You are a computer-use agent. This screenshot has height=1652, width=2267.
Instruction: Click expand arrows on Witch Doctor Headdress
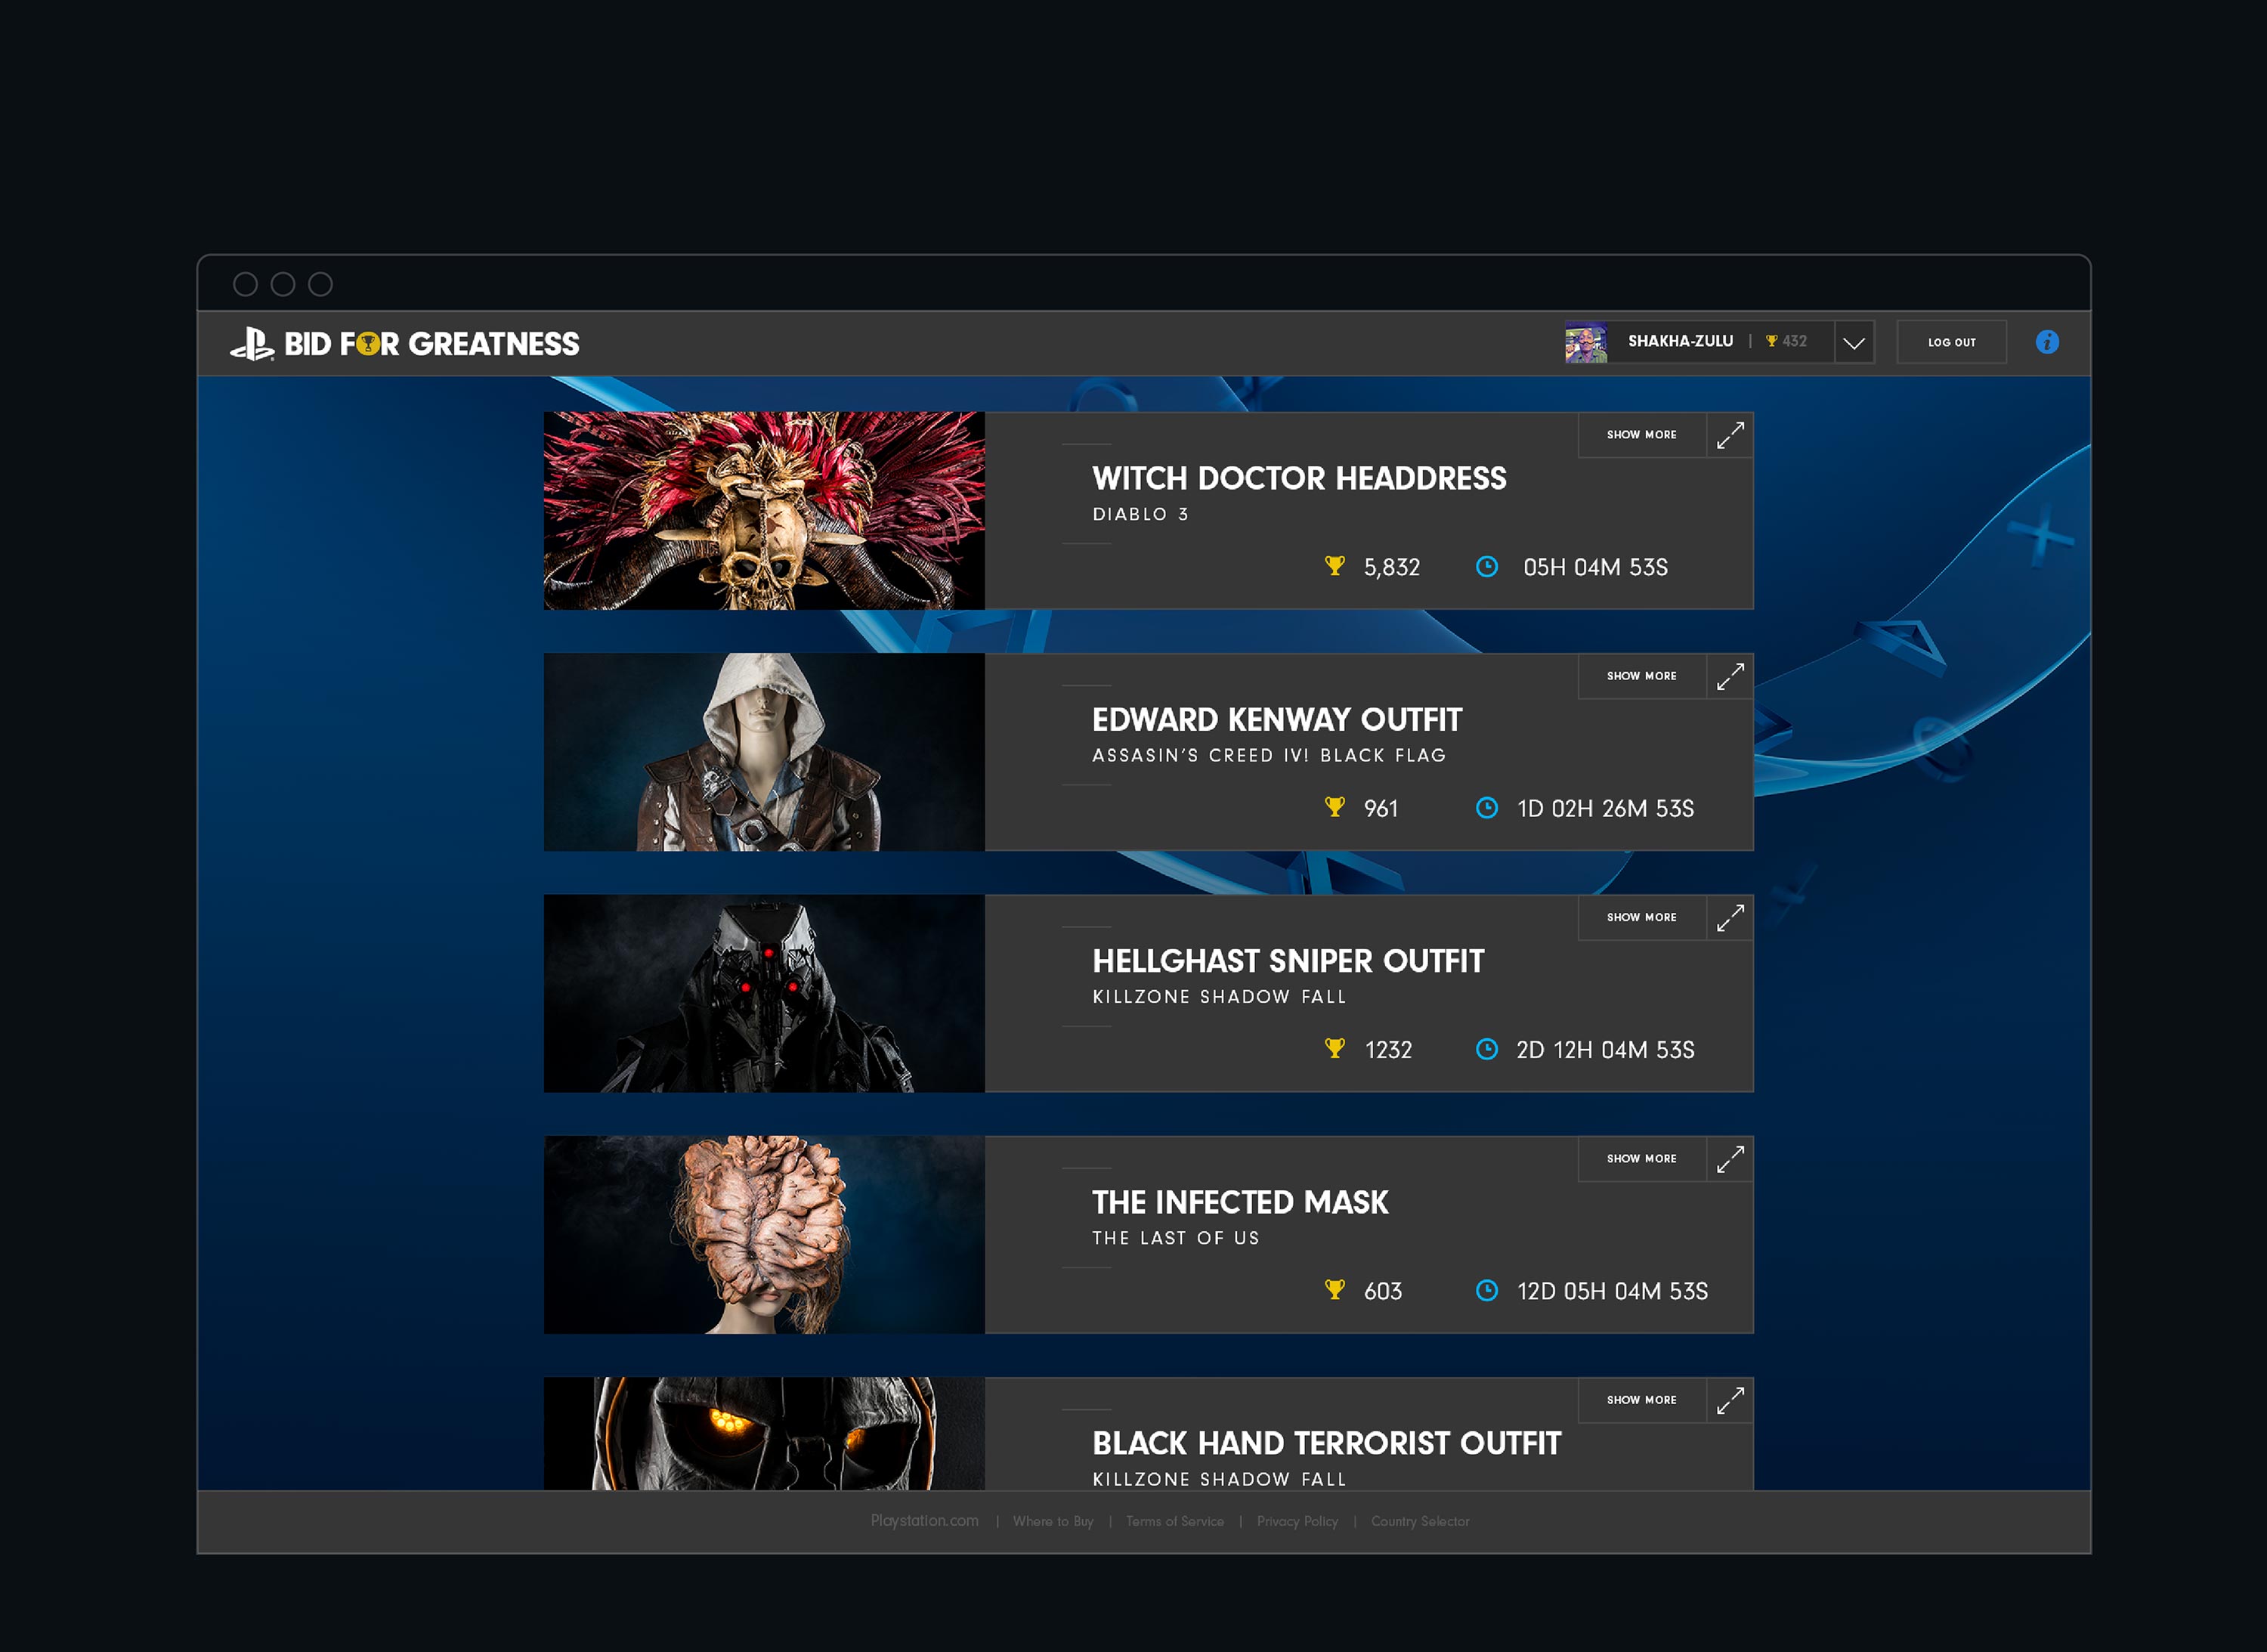point(1730,435)
